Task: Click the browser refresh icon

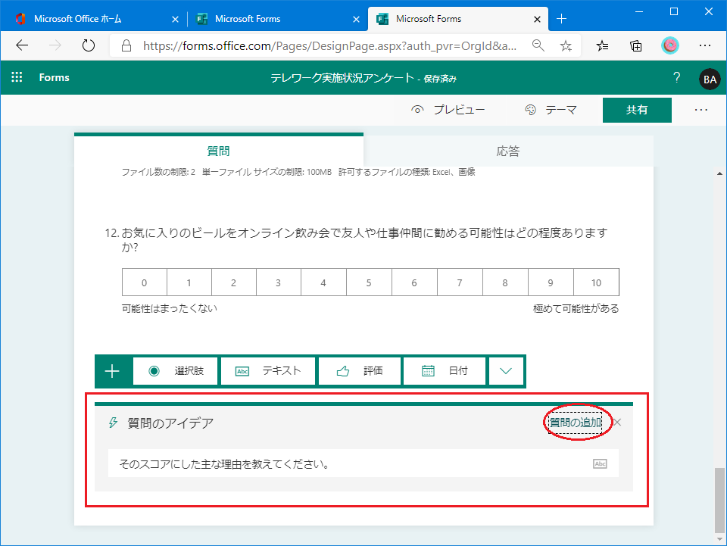Action: tap(88, 45)
